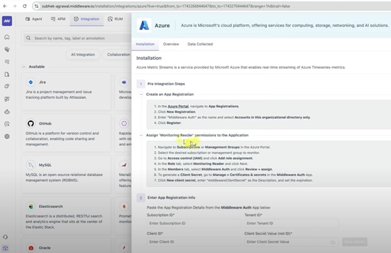Open the APM tab in top navigation
391x253 pixels.
pyautogui.click(x=58, y=19)
